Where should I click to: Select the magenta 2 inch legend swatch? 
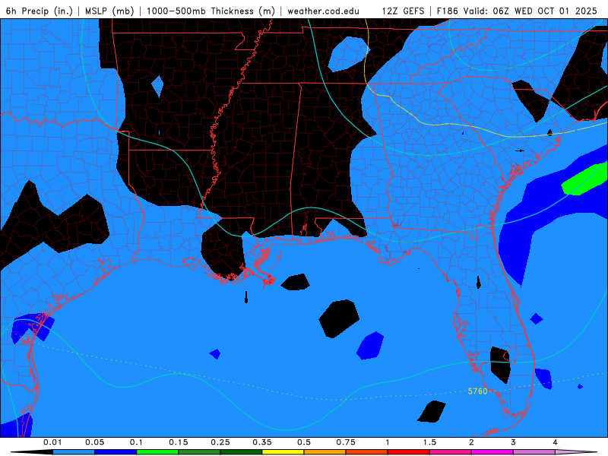pyautogui.click(x=492, y=452)
